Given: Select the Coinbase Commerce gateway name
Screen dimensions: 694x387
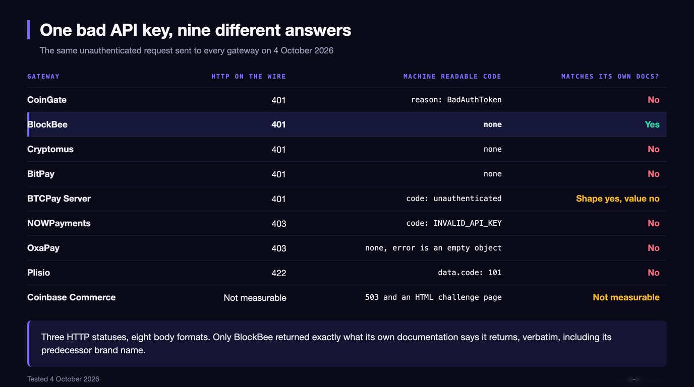Looking at the screenshot, I should [x=72, y=297].
